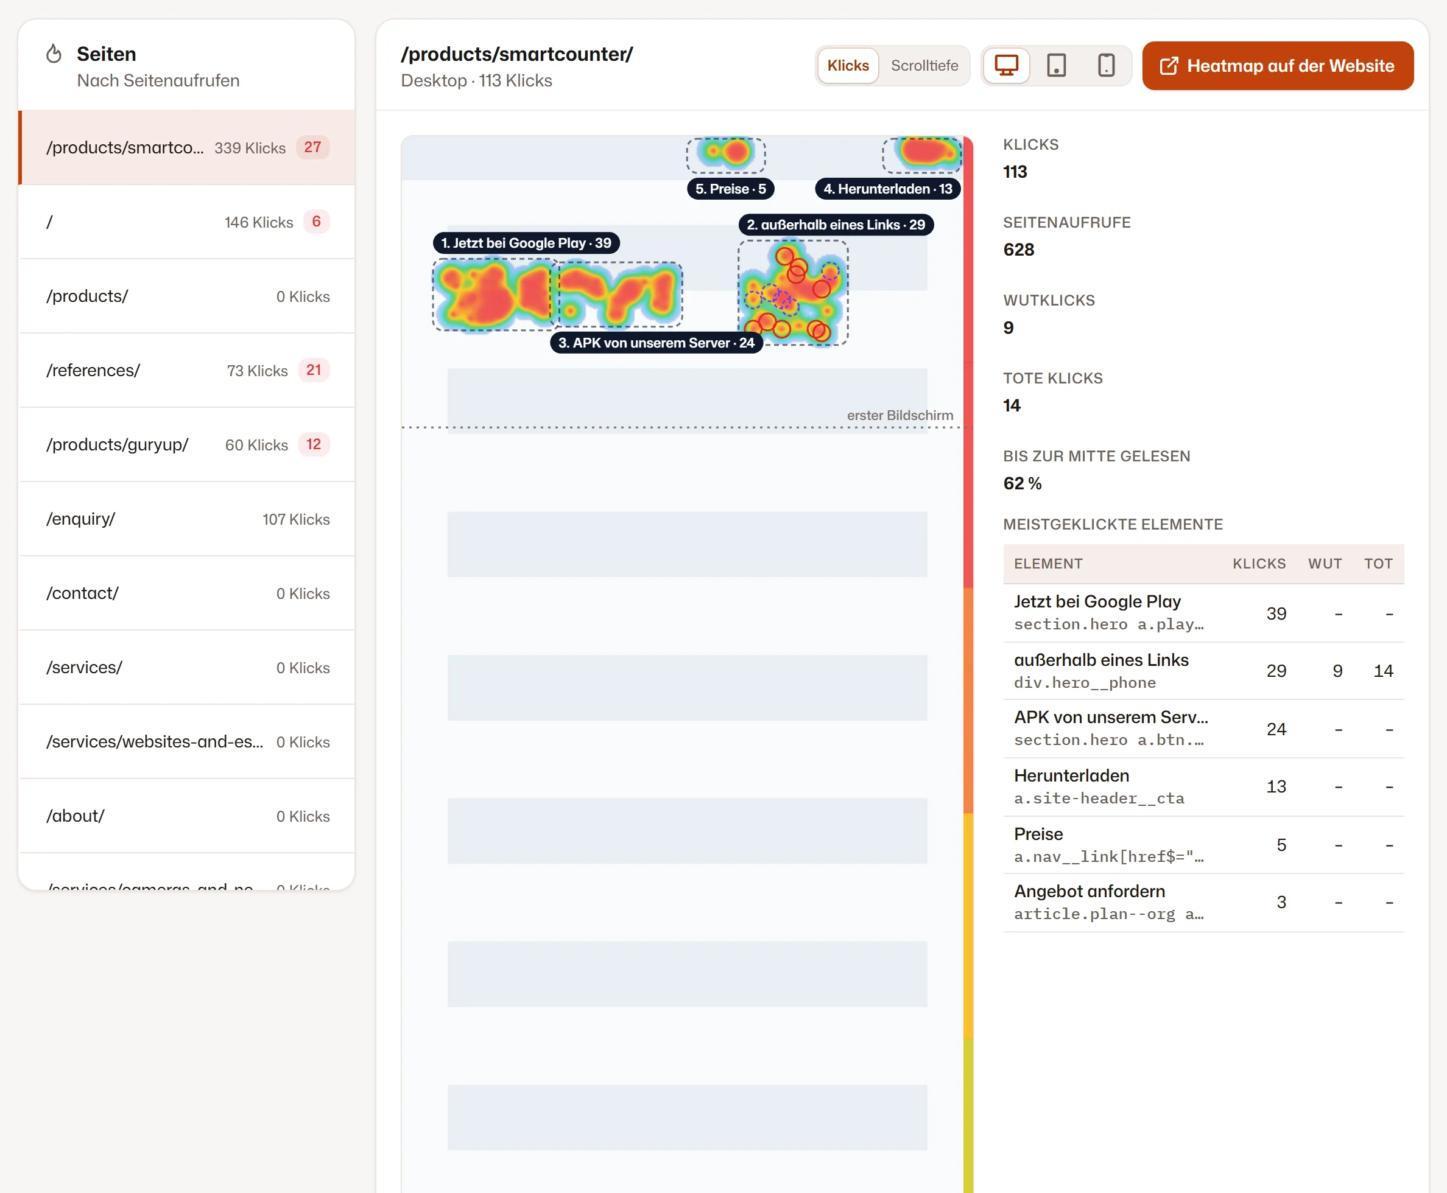
Task: Select the /services/ page row
Action: click(187, 667)
